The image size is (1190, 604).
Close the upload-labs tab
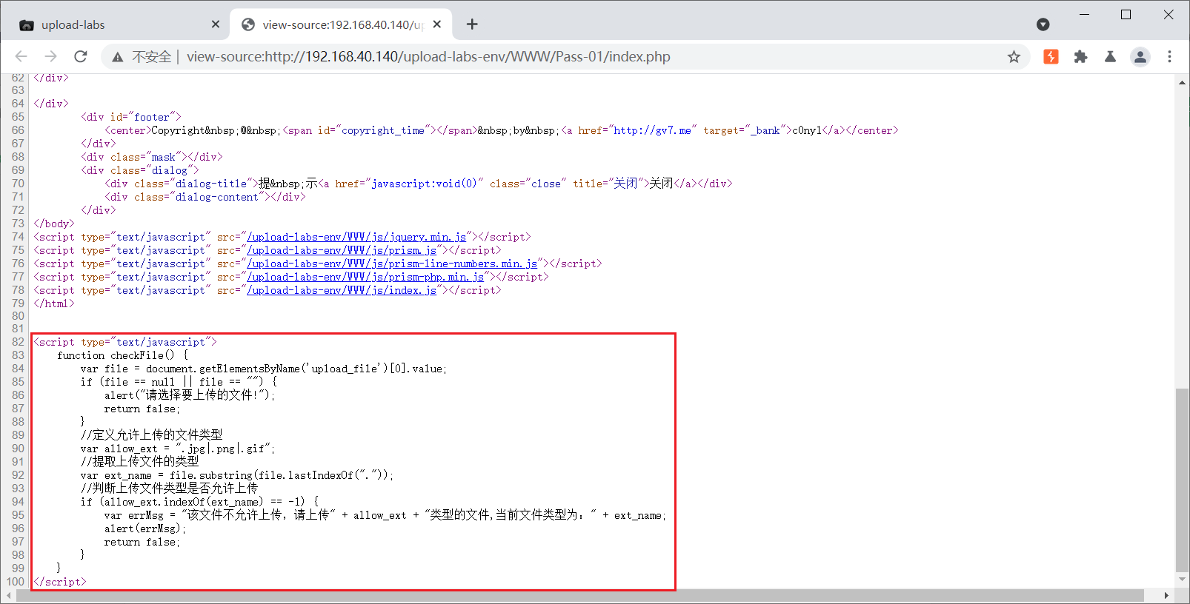coord(216,24)
